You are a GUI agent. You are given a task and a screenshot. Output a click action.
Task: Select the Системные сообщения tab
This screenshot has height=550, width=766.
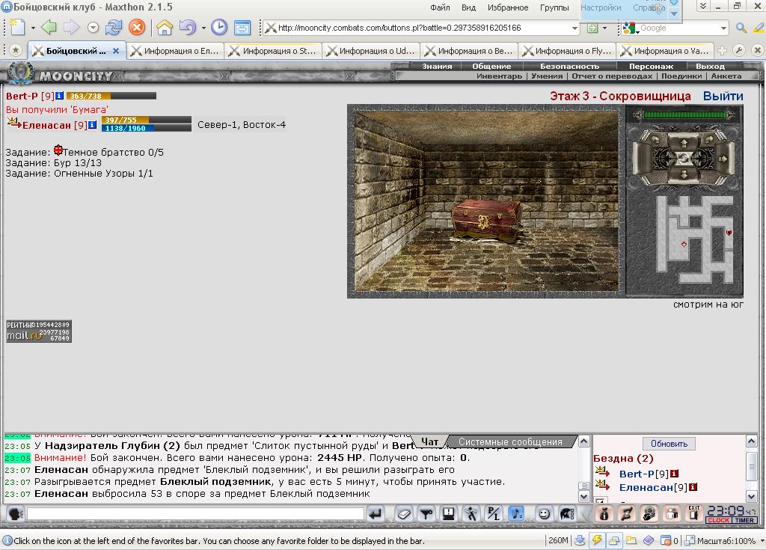(510, 441)
